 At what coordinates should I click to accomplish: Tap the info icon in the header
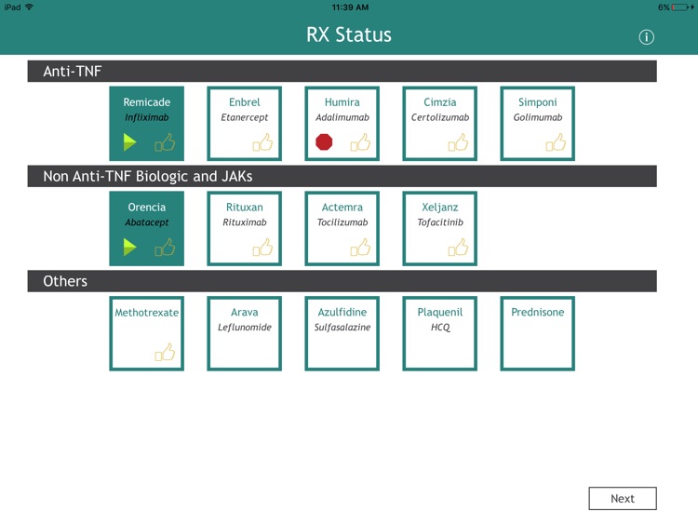647,37
